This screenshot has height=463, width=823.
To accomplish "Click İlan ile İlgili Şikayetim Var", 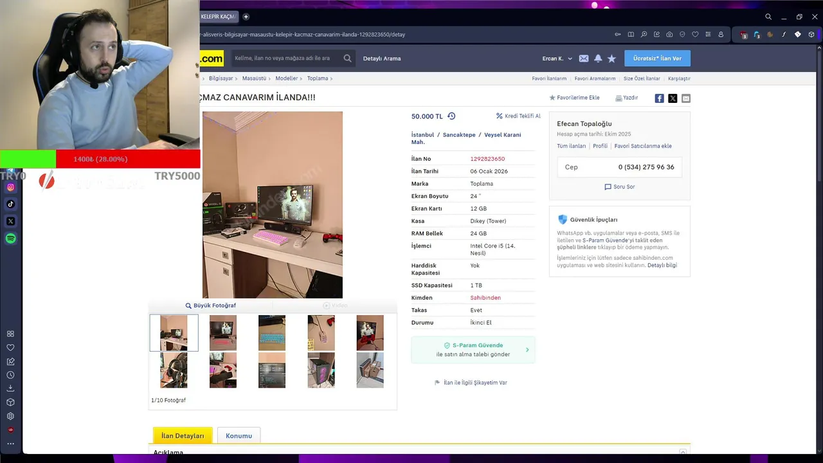I will (471, 383).
